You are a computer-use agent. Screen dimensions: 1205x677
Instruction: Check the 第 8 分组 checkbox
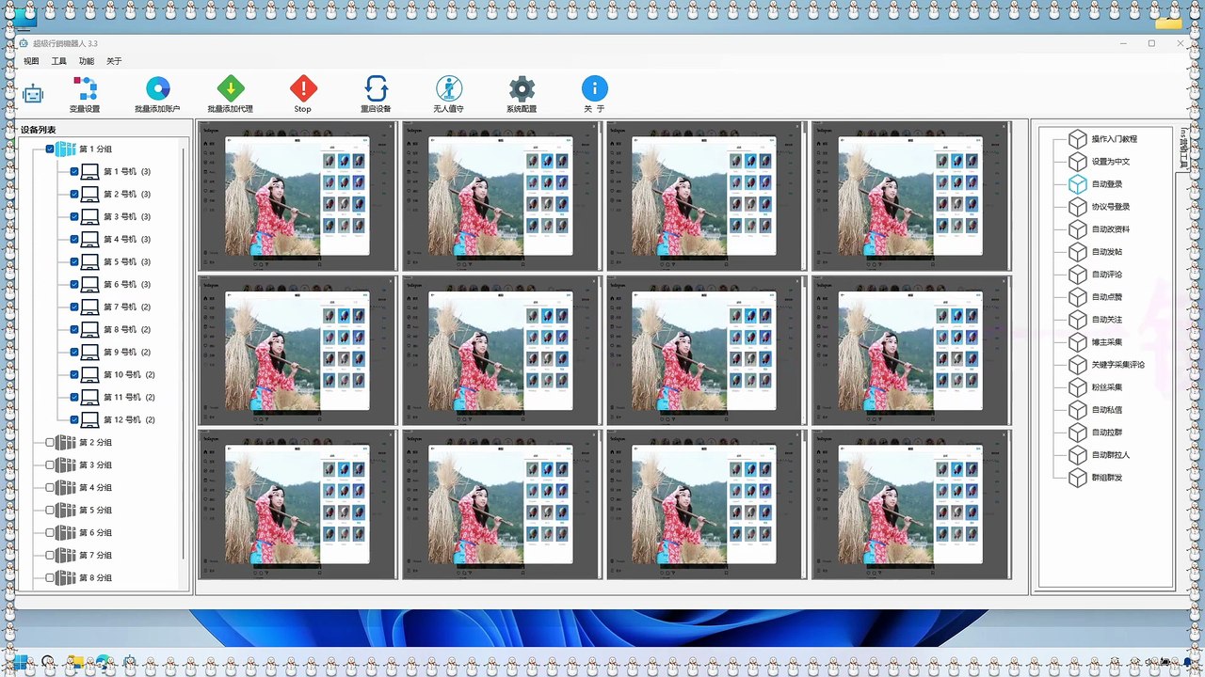coord(50,578)
